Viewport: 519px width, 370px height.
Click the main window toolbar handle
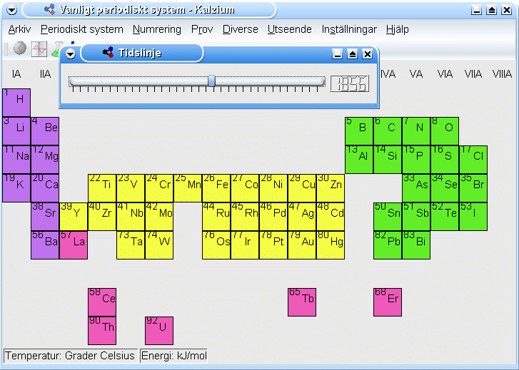6,49
